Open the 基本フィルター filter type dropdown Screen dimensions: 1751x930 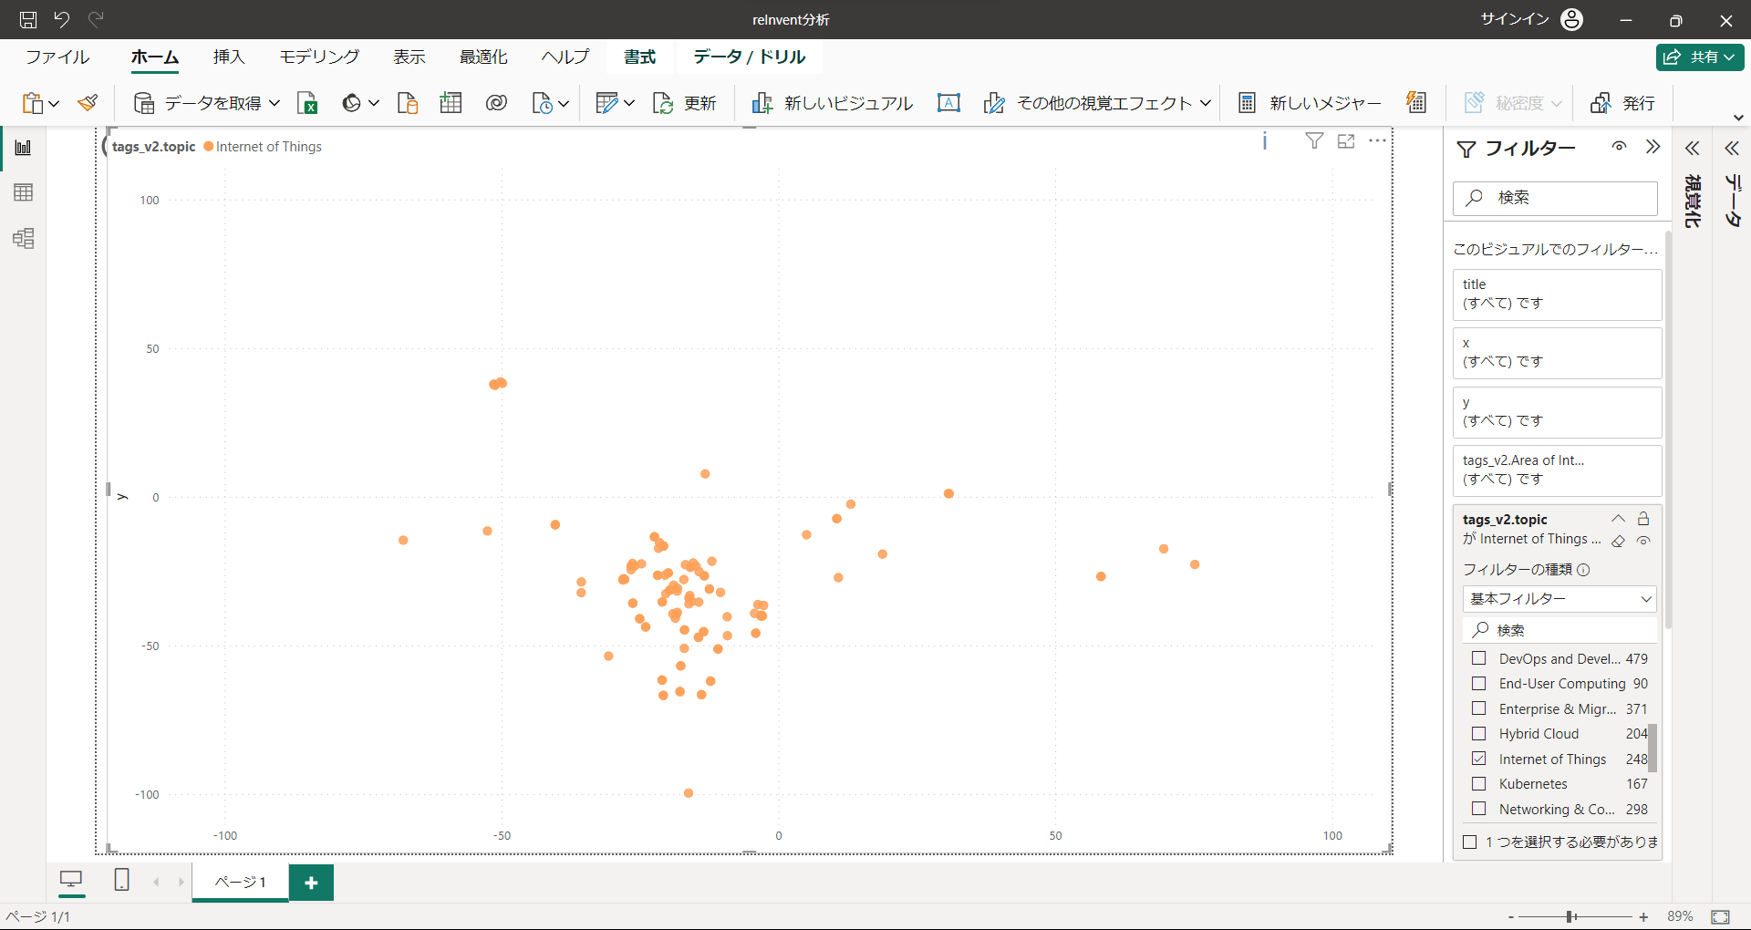[1559, 599]
